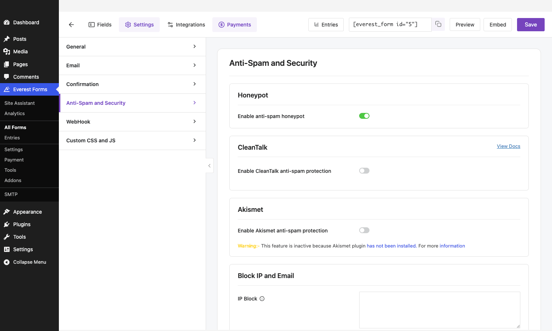The image size is (552, 331).
Task: Click the Plugins plug icon
Action: coord(7,224)
